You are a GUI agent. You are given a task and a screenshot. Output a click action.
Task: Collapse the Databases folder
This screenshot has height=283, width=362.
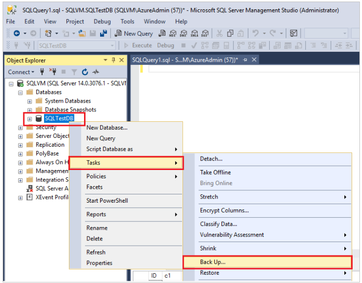click(20, 93)
